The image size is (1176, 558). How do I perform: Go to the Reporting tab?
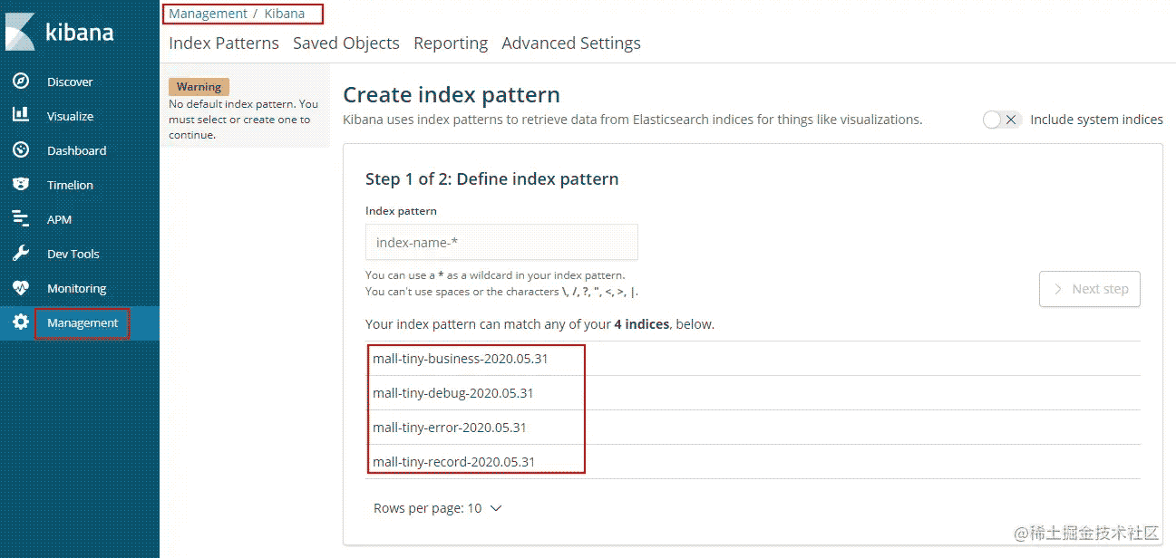coord(451,43)
